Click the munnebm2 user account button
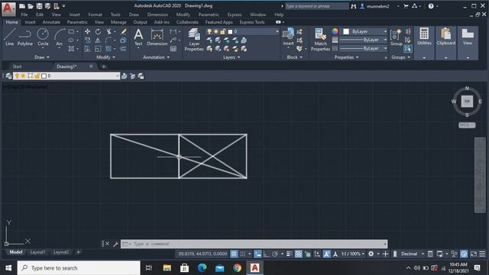The height and width of the screenshot is (275, 489). (374, 6)
